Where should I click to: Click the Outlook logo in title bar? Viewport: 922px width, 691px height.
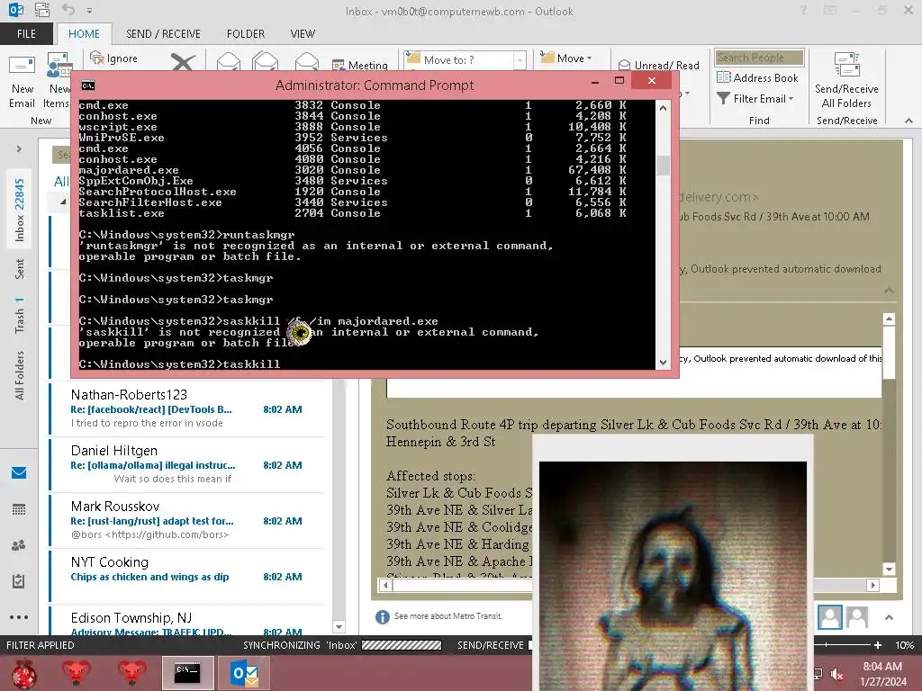pos(16,10)
